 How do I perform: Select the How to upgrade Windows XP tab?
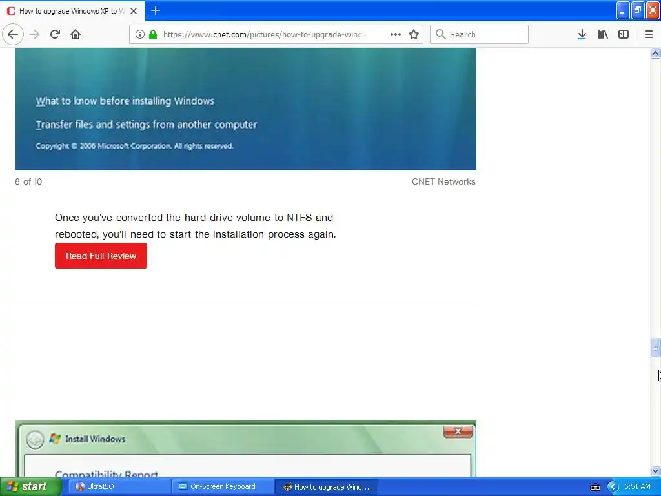72,11
